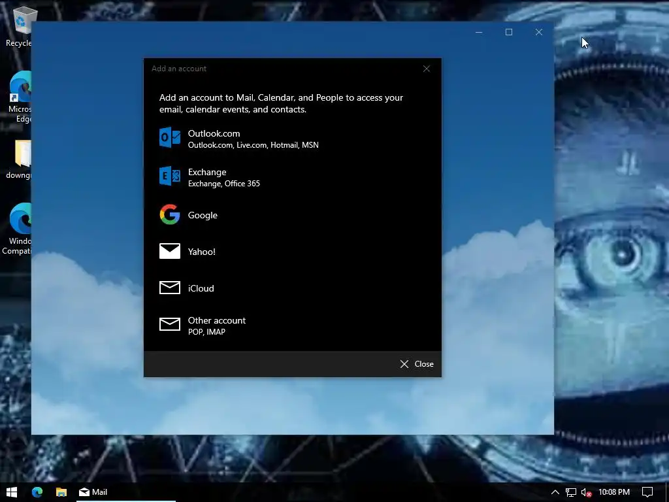669x502 pixels.
Task: Show hidden system tray icons
Action: click(555, 492)
